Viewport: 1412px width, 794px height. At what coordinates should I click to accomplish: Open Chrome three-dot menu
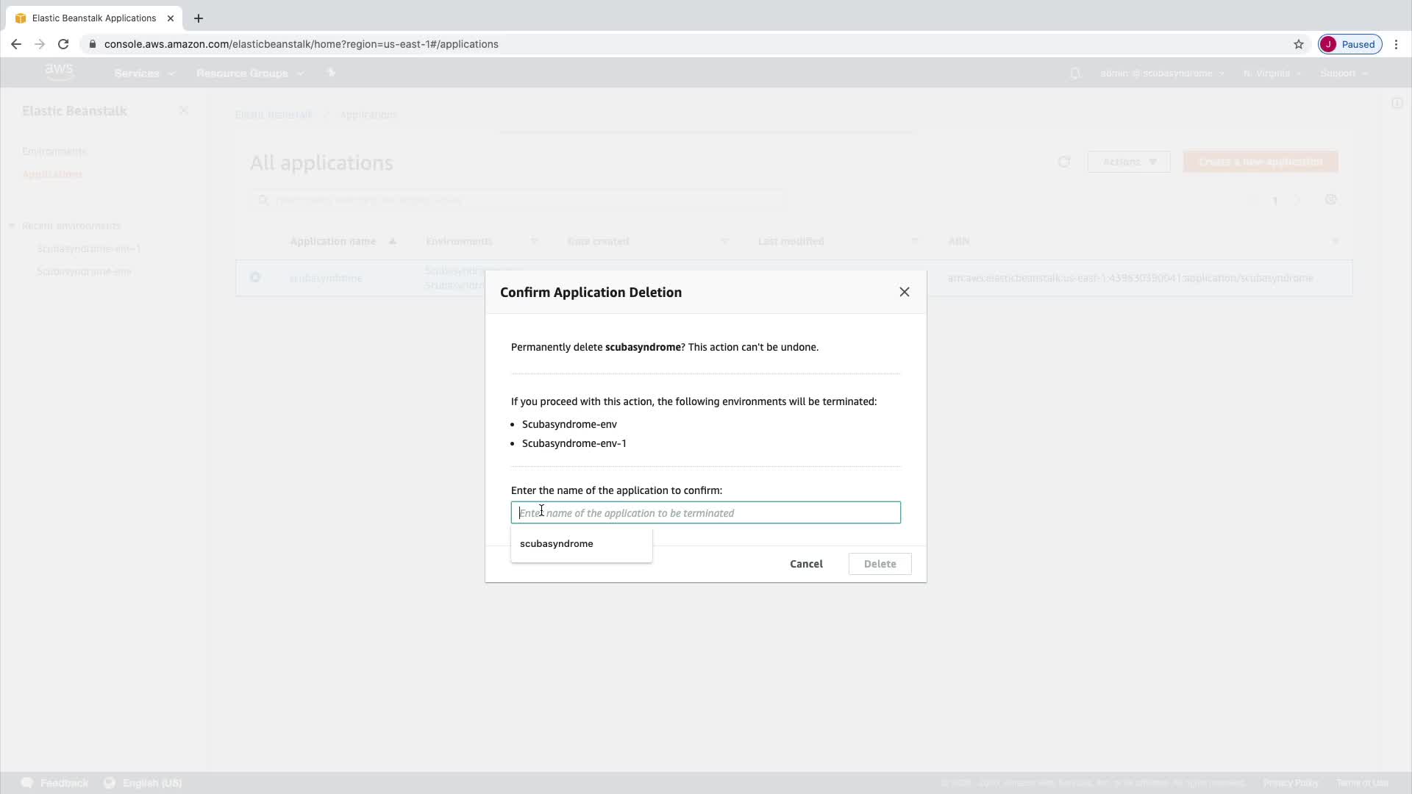1396,44
